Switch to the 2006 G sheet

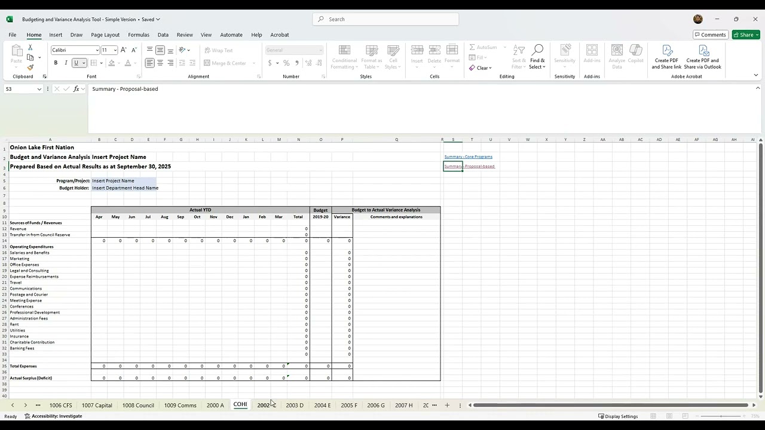click(376, 405)
